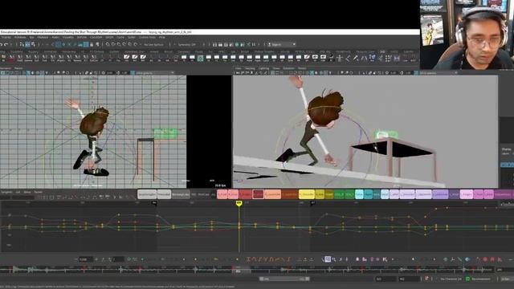Viewport: 514px width, 289px height.
Task: Open the Deform menu
Action: [82, 38]
